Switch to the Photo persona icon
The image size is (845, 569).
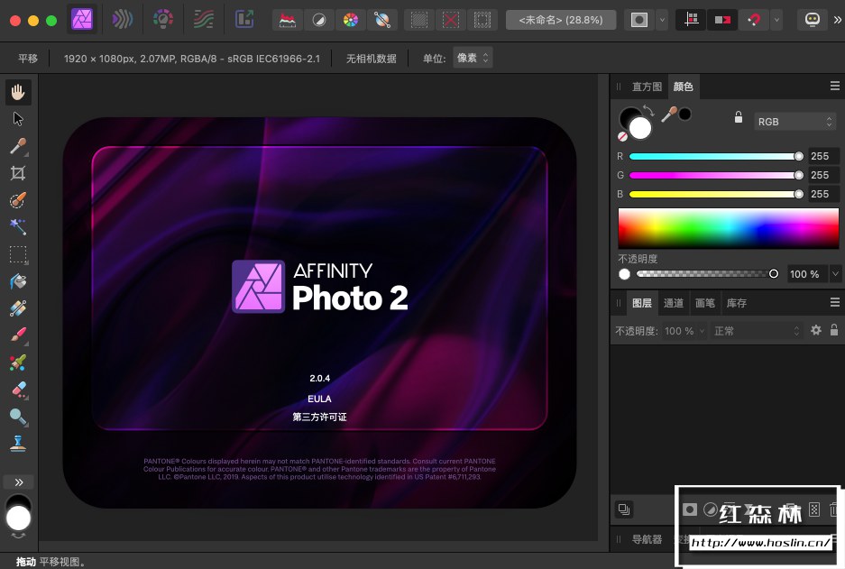tap(82, 20)
